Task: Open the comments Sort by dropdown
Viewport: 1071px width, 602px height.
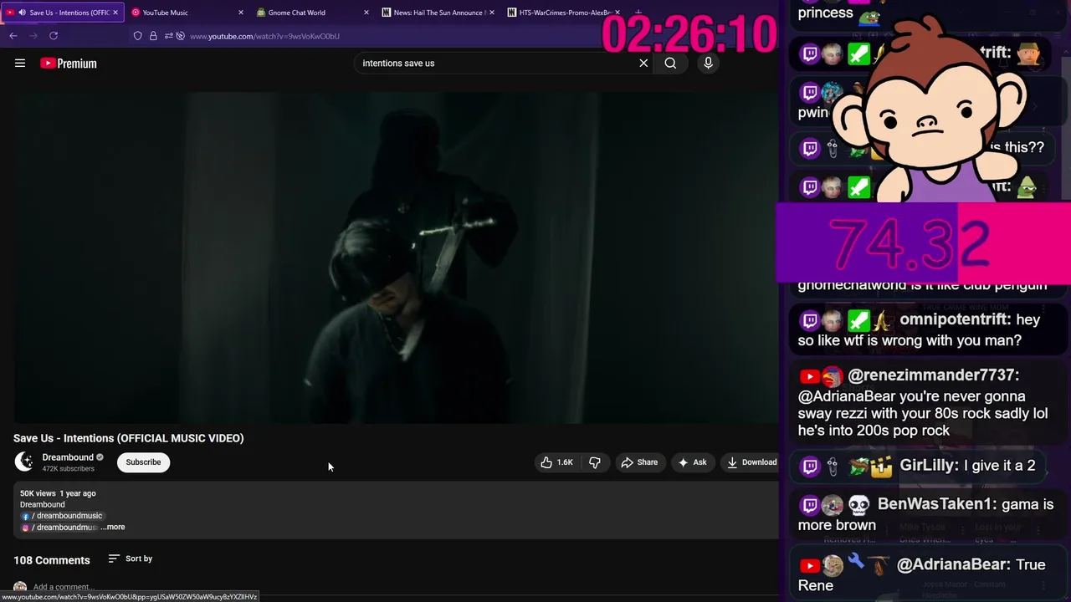Action: (x=131, y=559)
